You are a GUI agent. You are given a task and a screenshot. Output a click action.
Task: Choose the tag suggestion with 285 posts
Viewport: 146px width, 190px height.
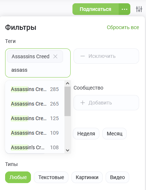[35, 89]
